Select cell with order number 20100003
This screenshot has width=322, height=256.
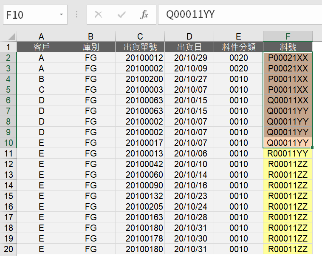tap(140, 89)
